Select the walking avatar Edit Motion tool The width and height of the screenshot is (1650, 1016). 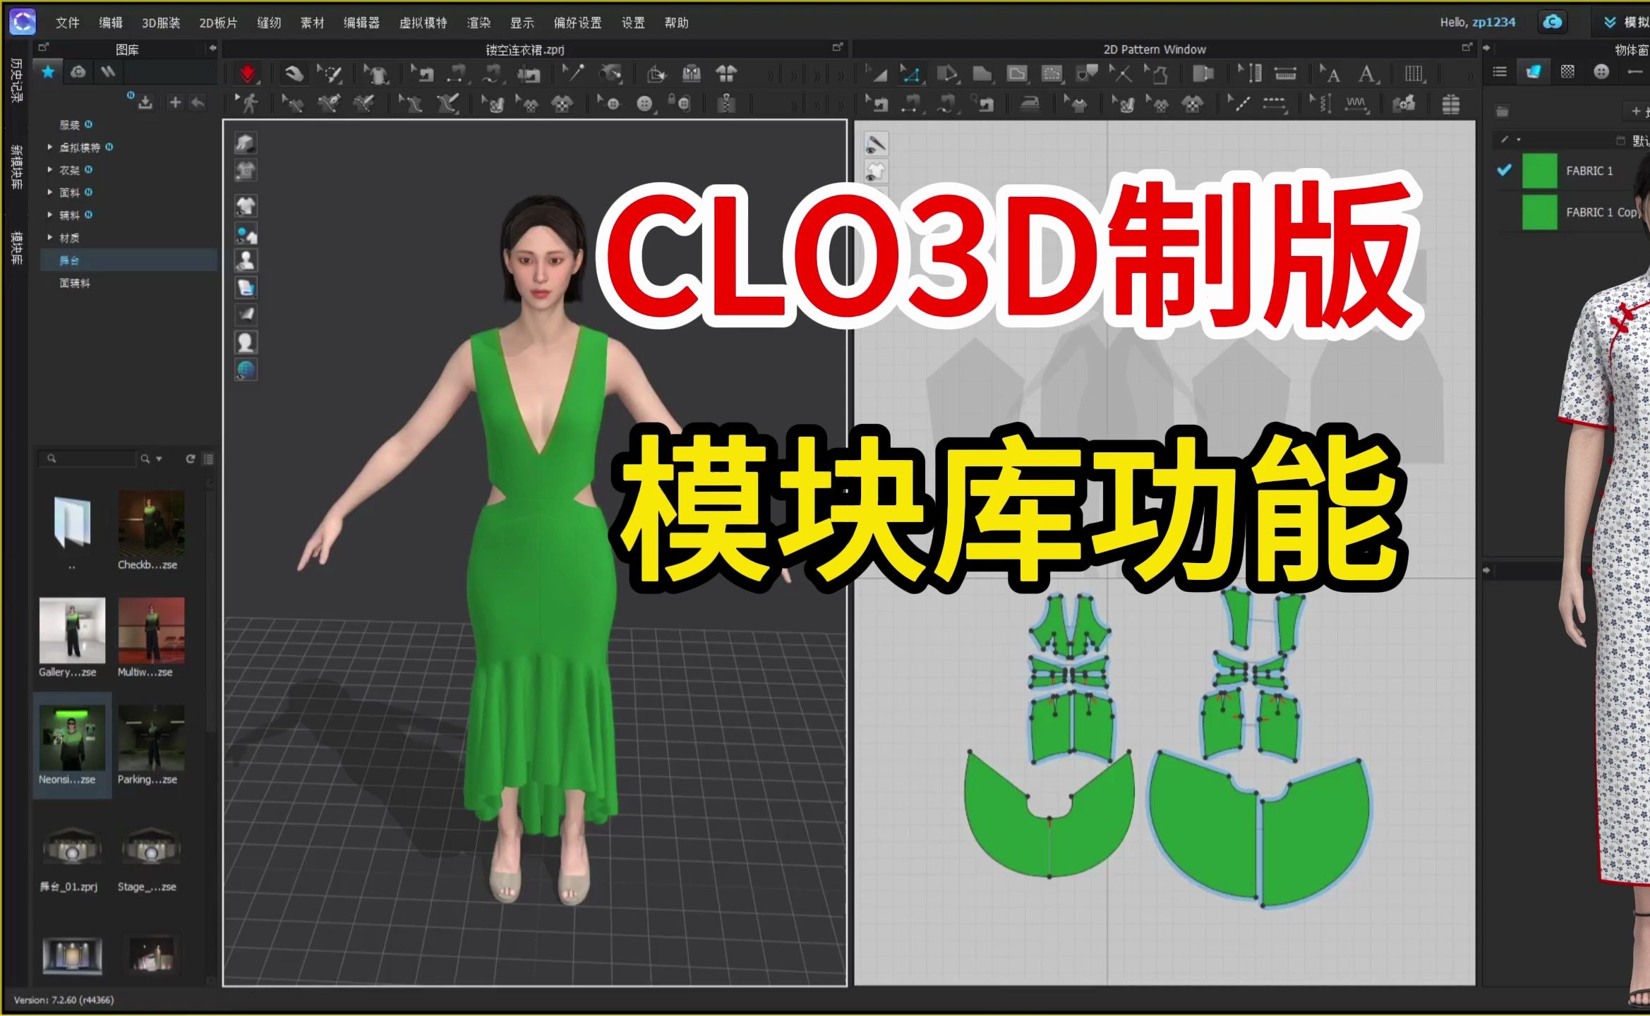click(x=248, y=104)
